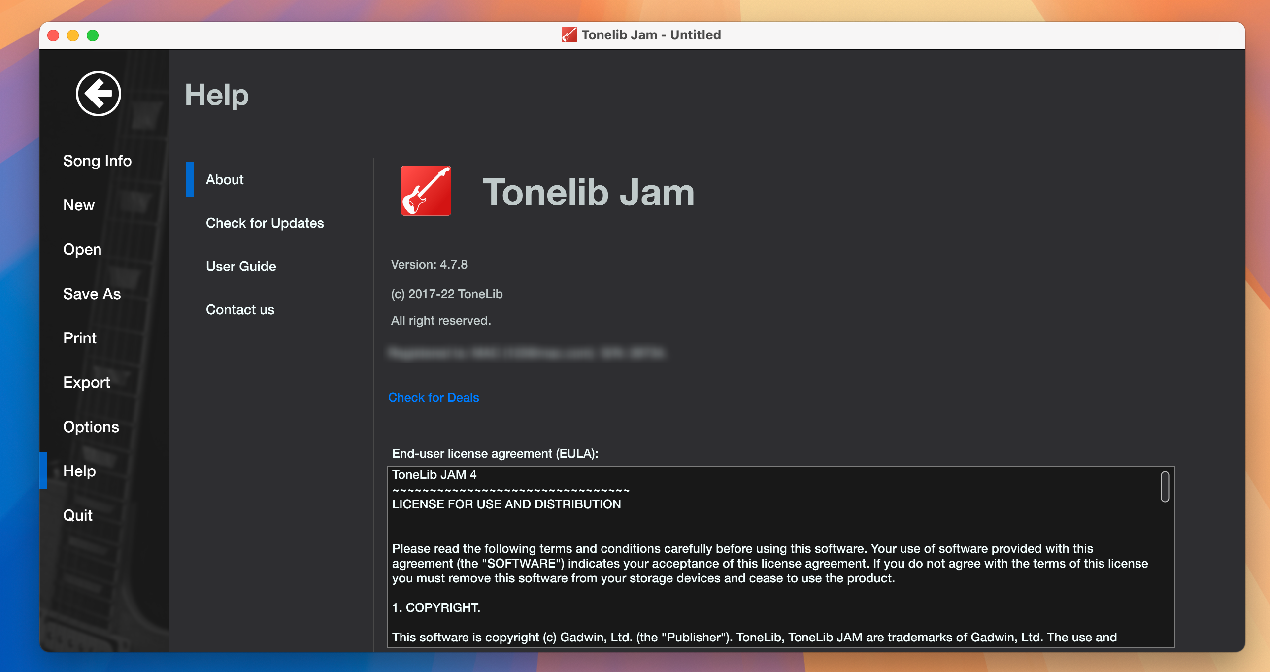Screen dimensions: 1270x672
Task: Click the Tonelib Jam product title
Action: pyautogui.click(x=589, y=192)
